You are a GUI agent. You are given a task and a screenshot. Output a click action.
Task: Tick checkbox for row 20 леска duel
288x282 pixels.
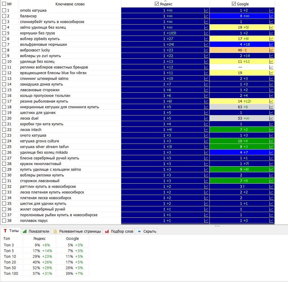point(4,118)
